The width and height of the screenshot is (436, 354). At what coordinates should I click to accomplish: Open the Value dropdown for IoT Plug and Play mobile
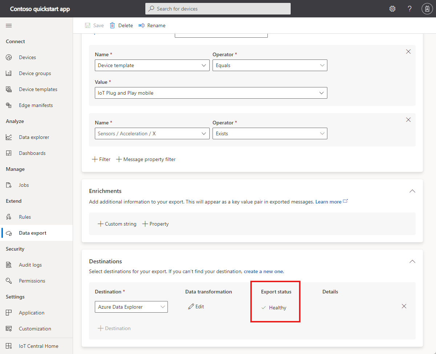[x=211, y=93]
